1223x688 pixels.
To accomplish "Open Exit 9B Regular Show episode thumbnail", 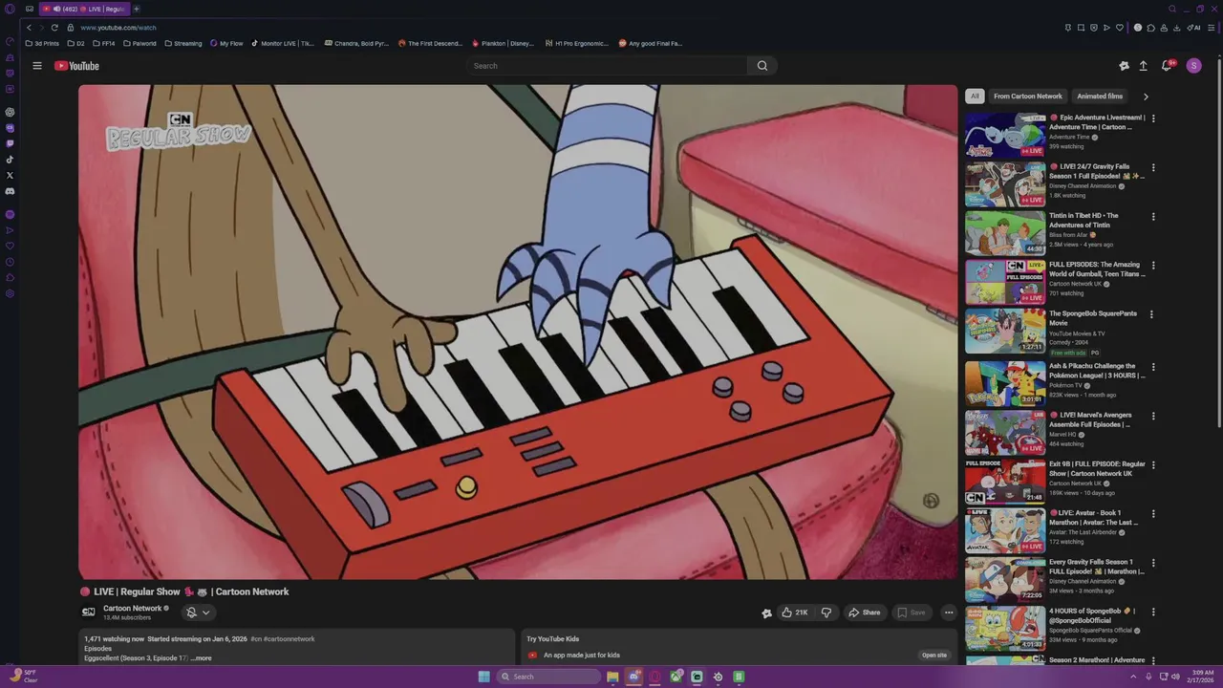I will pyautogui.click(x=1005, y=482).
